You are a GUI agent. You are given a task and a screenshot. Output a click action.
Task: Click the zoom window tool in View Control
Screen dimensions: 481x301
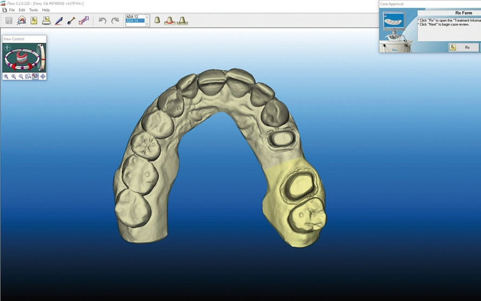coord(28,77)
